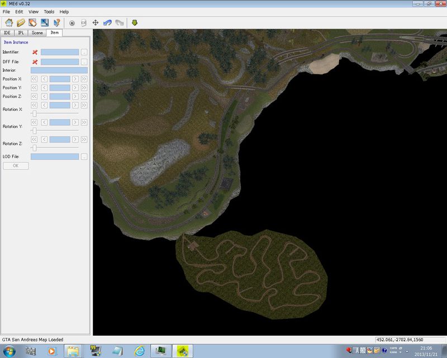Launch Internet Explorer from taskbar
This screenshot has height=358, width=447.
pos(139,351)
